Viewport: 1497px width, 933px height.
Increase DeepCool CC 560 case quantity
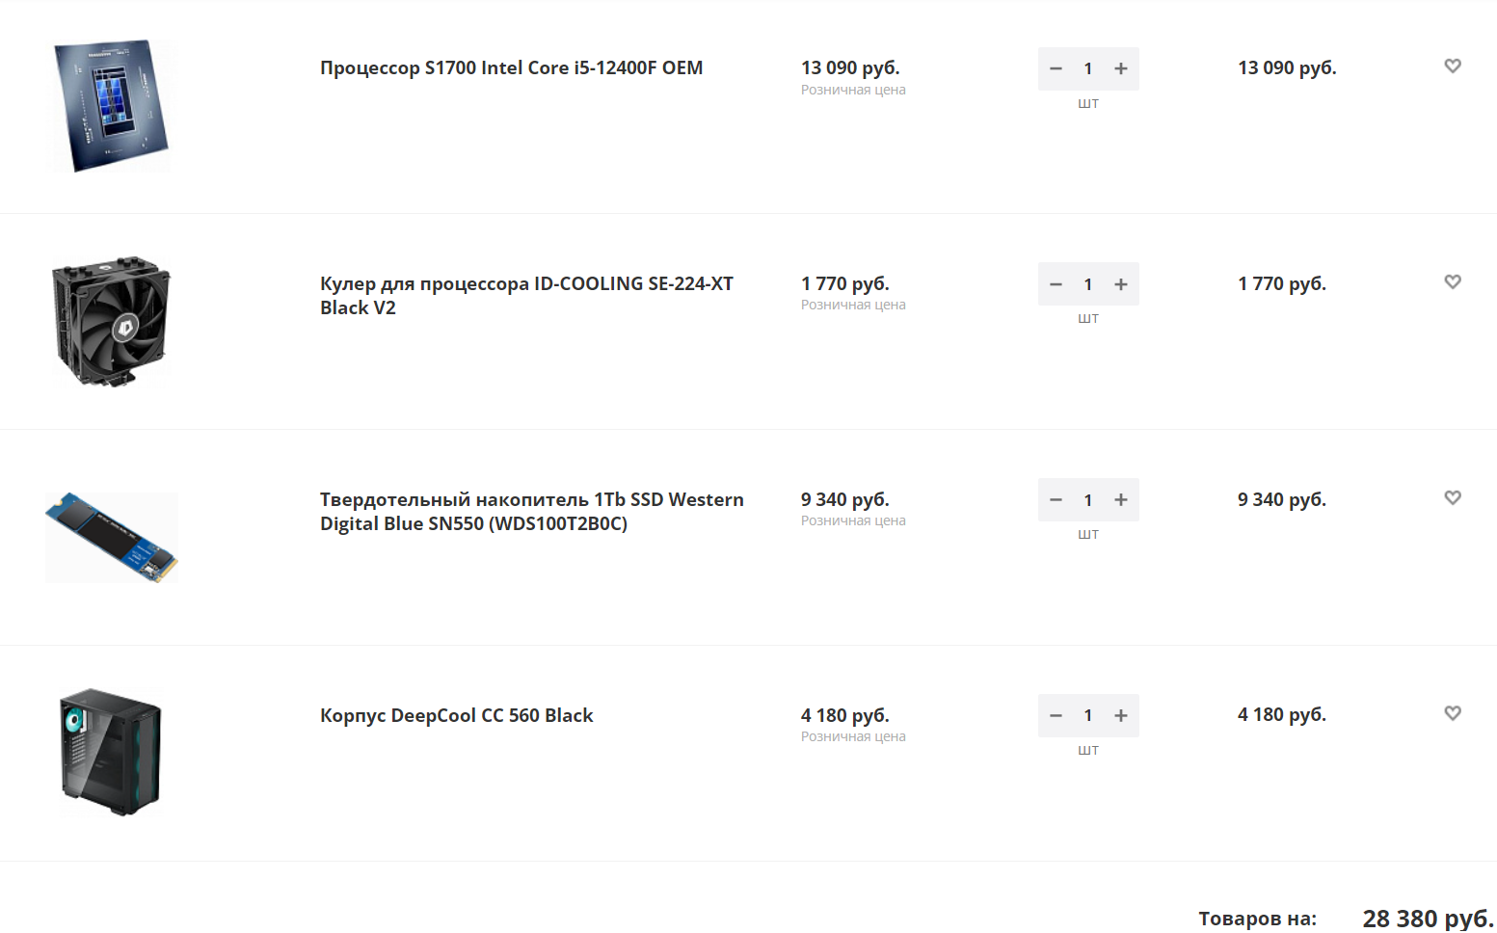pyautogui.click(x=1120, y=715)
